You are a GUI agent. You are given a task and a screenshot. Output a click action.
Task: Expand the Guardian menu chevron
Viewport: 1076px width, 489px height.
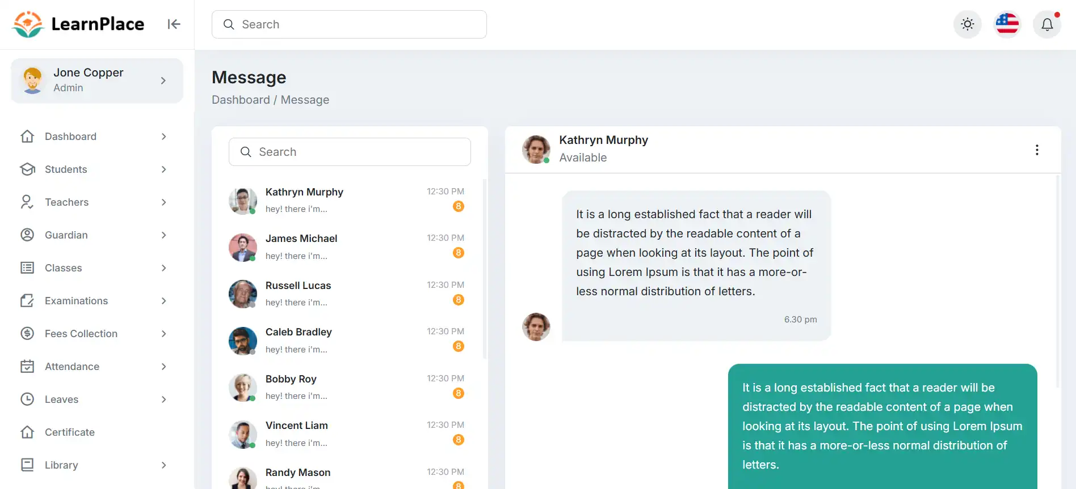click(163, 235)
